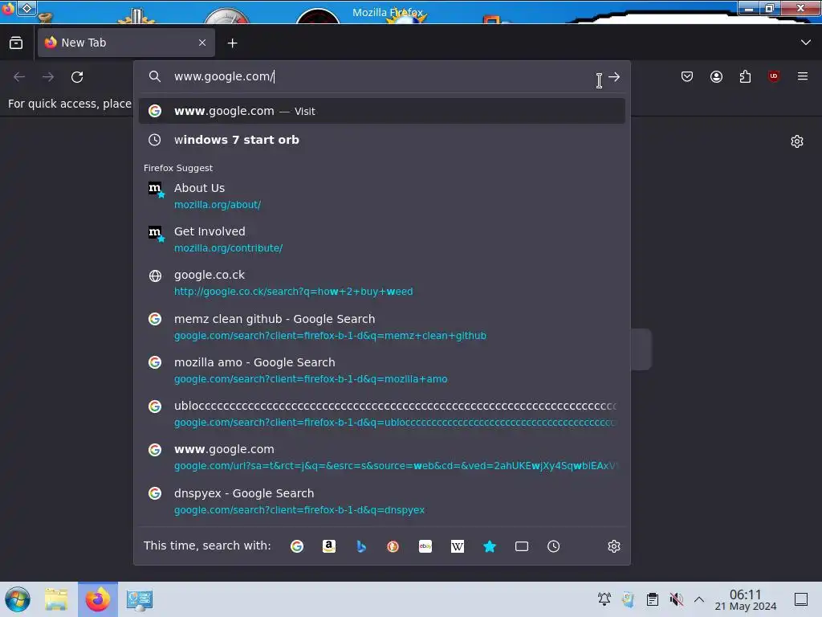822x617 pixels.
Task: Open the Firefox account menu
Action: click(716, 76)
